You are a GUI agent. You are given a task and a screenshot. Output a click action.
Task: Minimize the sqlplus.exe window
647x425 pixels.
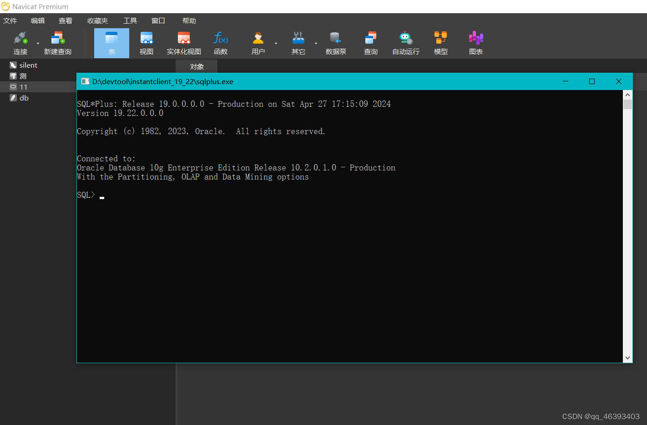coord(566,81)
